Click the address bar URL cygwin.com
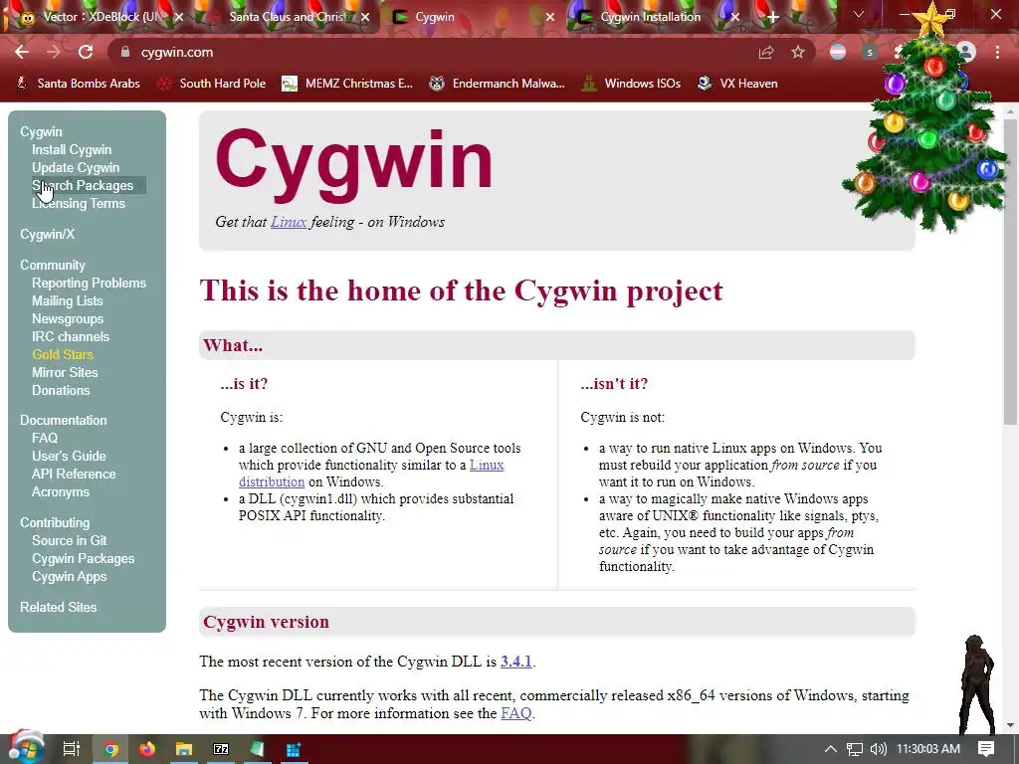 pos(177,52)
